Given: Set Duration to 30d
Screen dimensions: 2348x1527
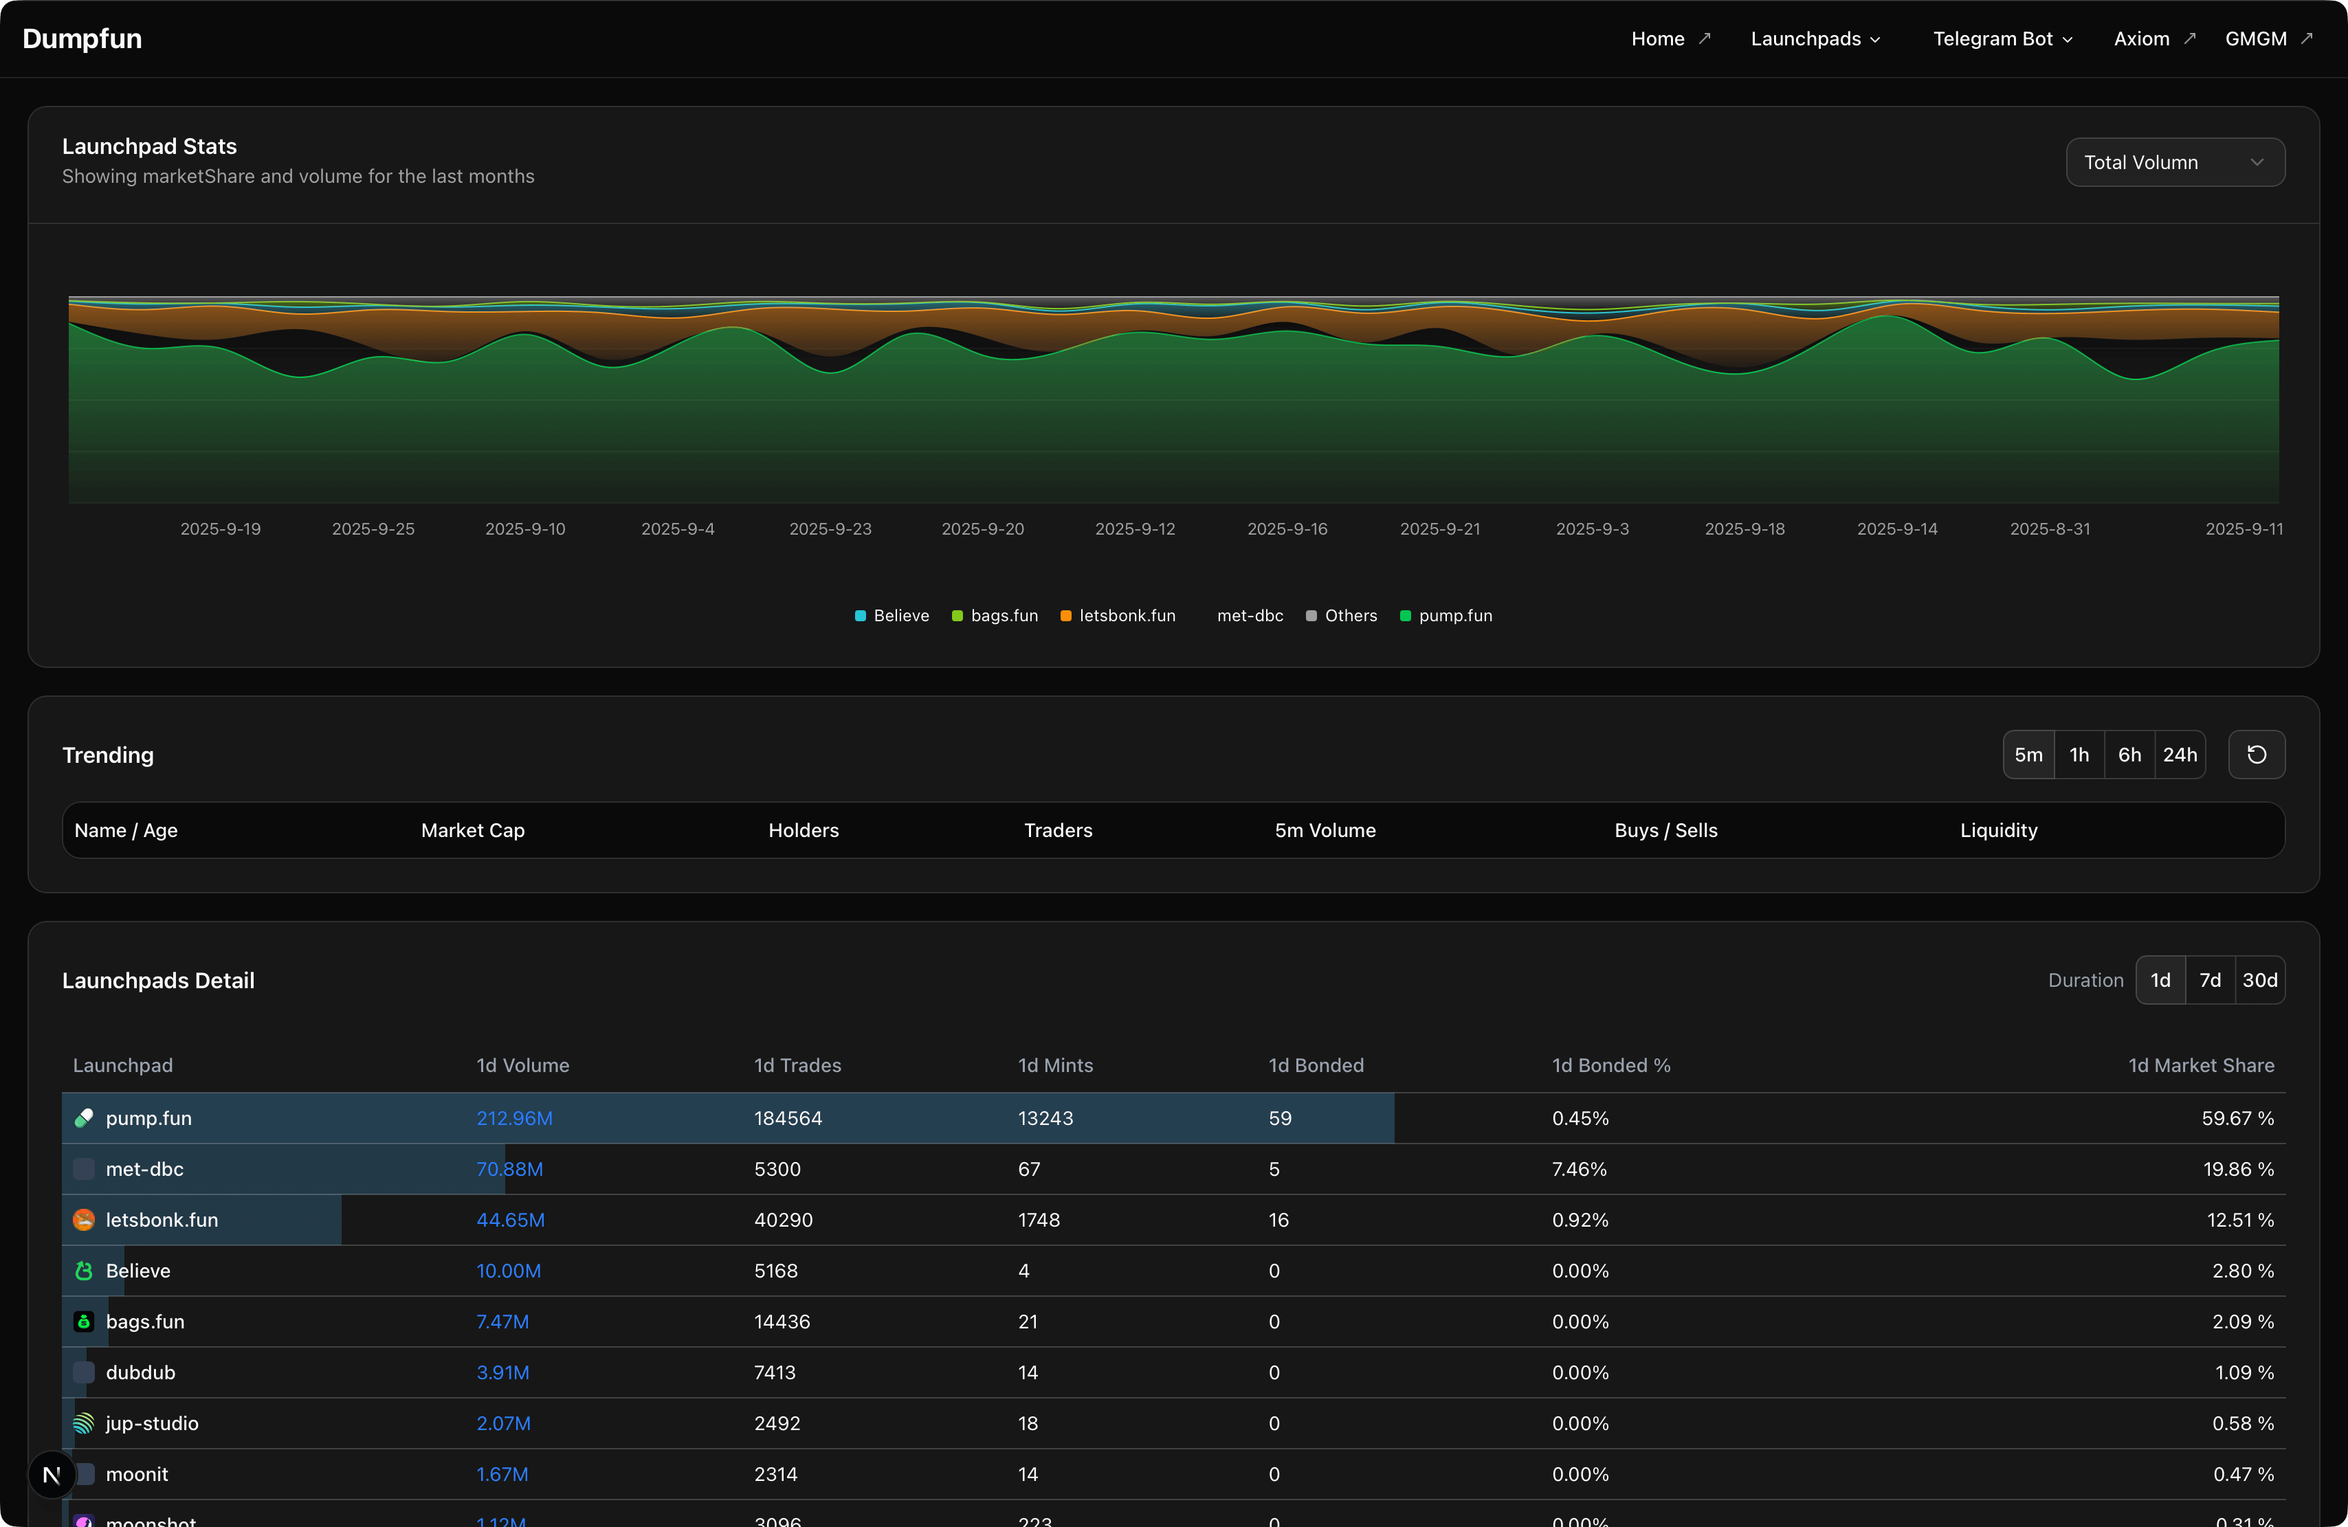Looking at the screenshot, I should point(2259,979).
